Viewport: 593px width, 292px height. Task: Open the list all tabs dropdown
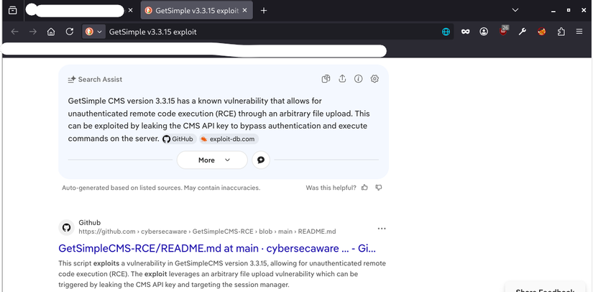pyautogui.click(x=515, y=10)
